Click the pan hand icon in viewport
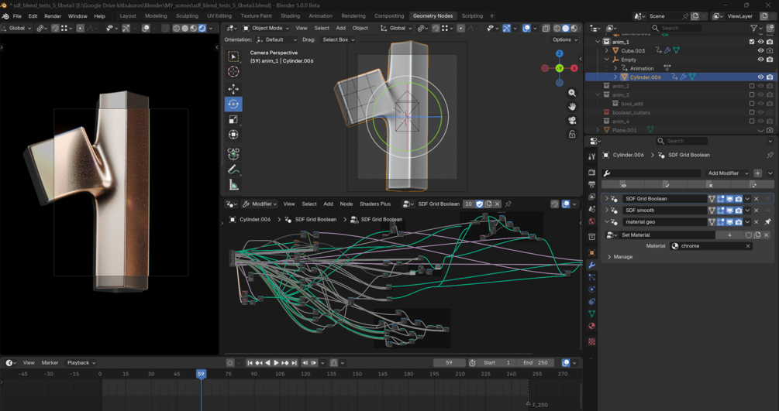This screenshot has height=411, width=779. click(572, 106)
